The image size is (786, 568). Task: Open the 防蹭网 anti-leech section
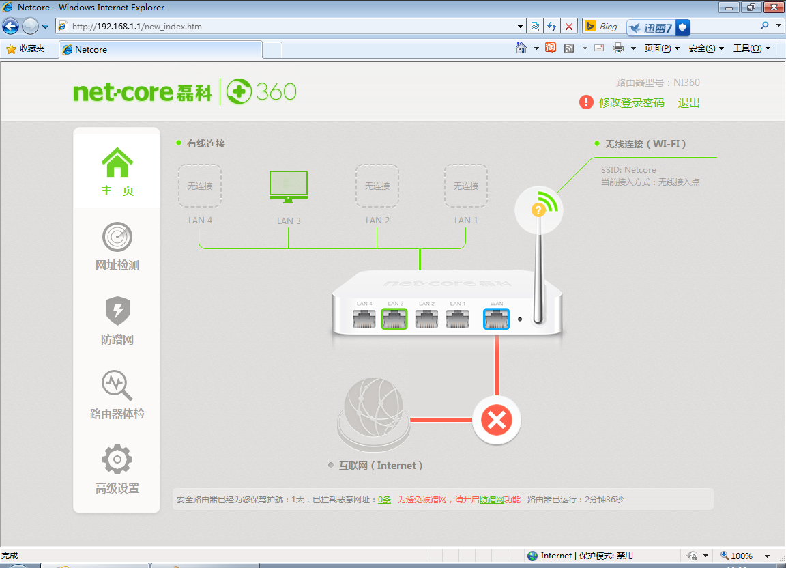[x=117, y=321]
